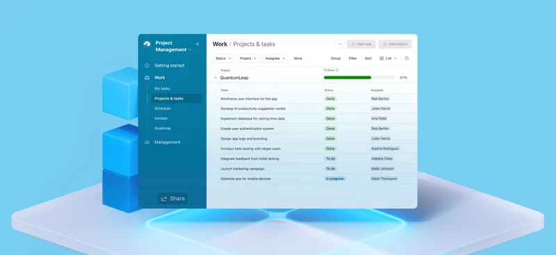Open the Assignee filter dropdown
Screen dimensions: 556x255
point(275,58)
